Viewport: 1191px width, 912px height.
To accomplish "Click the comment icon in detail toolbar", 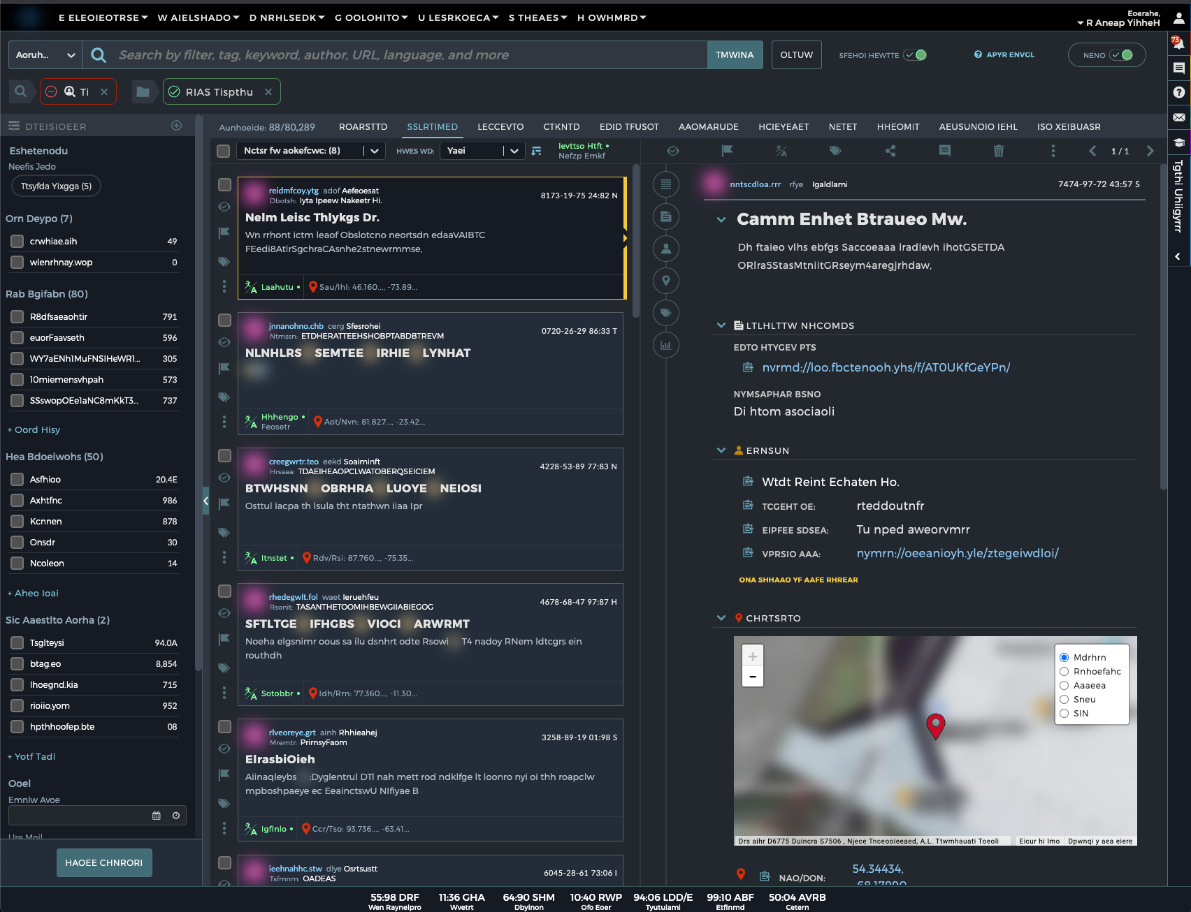I will pos(944,151).
